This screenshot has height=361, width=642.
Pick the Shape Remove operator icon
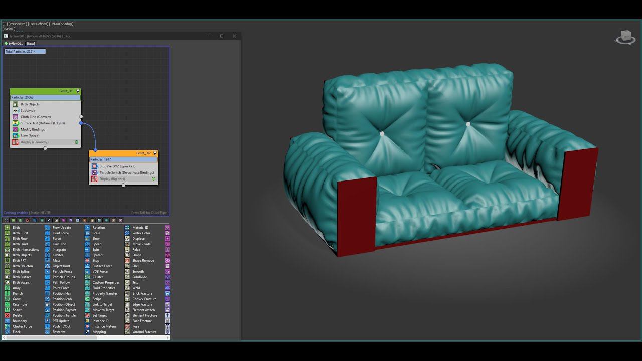coord(127,261)
